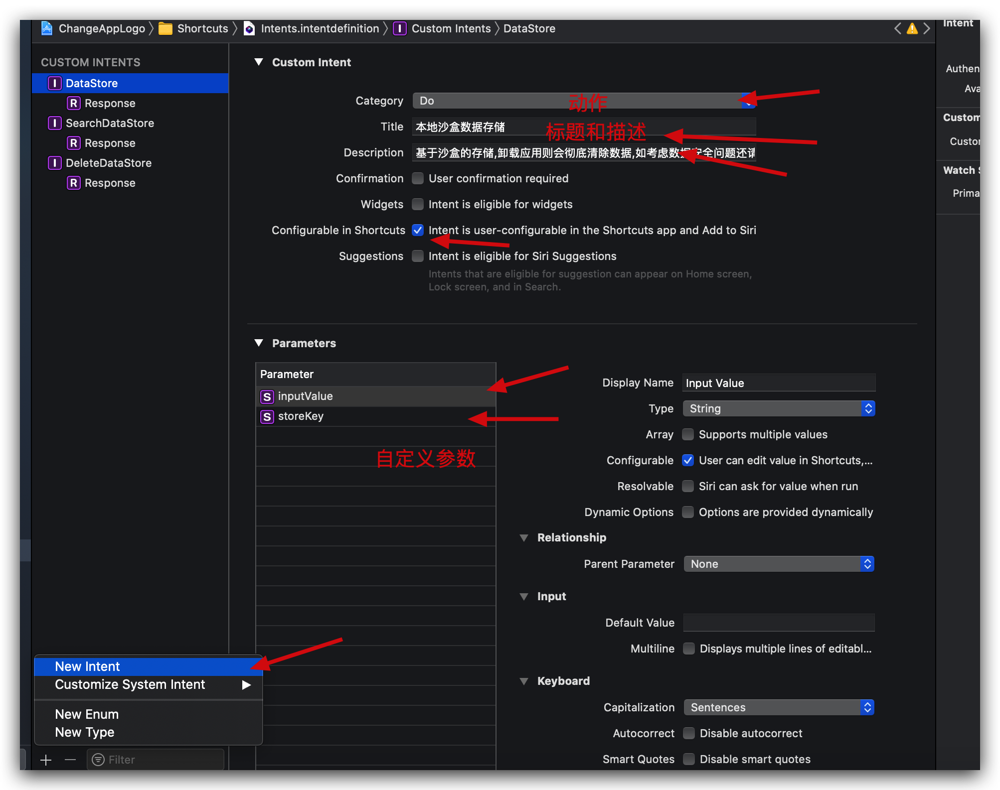Open the Capitalization Sentences dropdown
Viewport: 1000px width, 790px height.
(779, 707)
